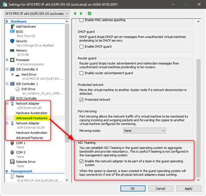Click the 'Key Storage Drive disabled' text
Image resolution: width=206 pixels, height=196 pixels.
click(35, 45)
